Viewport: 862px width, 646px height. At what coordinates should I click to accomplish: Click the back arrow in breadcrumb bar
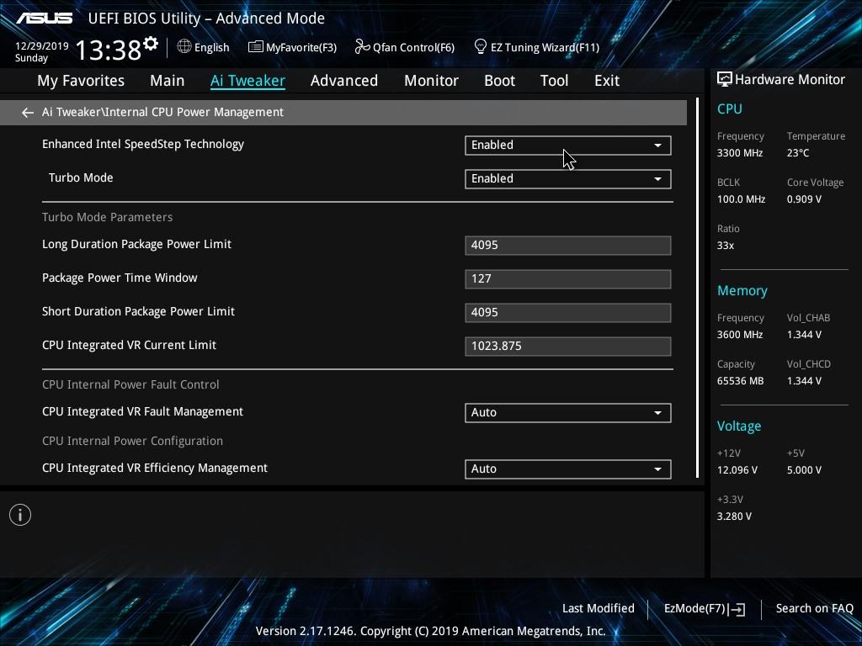click(28, 113)
